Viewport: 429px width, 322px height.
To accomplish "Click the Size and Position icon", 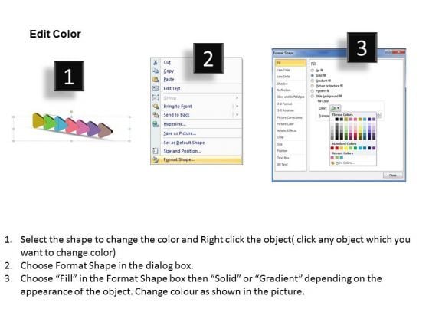I will [x=156, y=151].
